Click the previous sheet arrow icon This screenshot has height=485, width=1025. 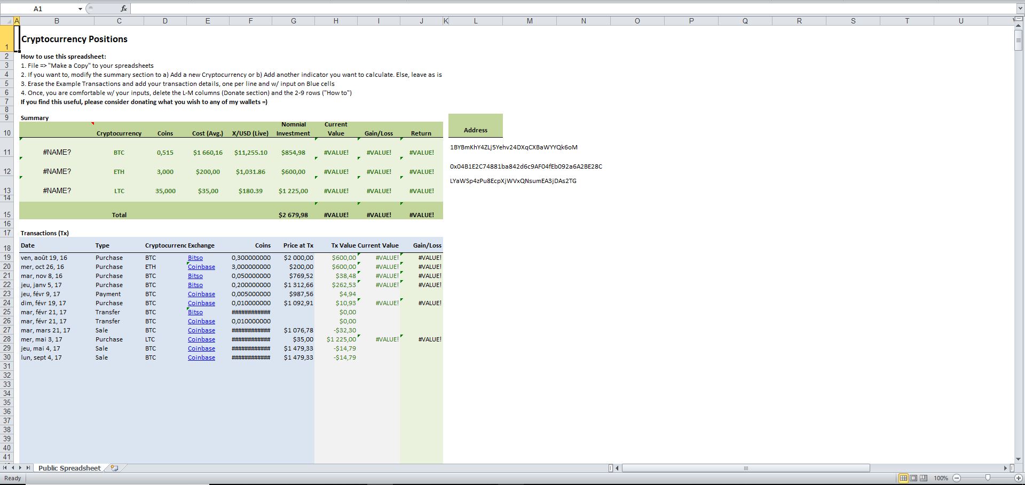pyautogui.click(x=13, y=468)
